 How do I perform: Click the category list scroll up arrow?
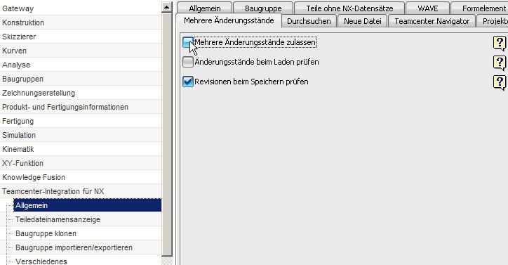point(167,7)
